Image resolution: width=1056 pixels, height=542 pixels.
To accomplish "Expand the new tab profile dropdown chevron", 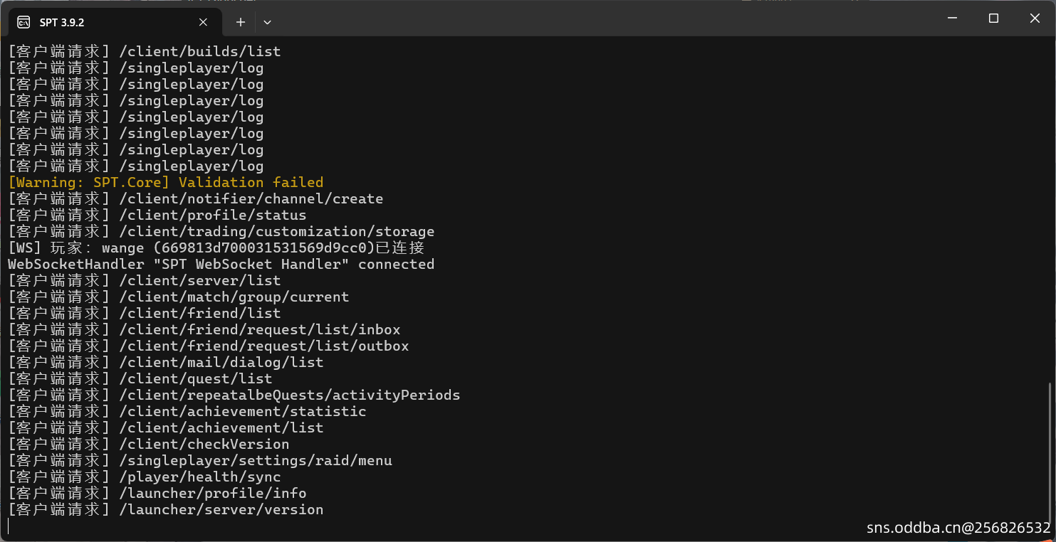I will pos(267,22).
